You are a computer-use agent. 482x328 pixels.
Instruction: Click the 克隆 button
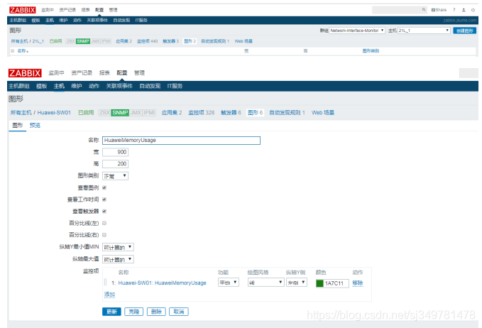134,312
